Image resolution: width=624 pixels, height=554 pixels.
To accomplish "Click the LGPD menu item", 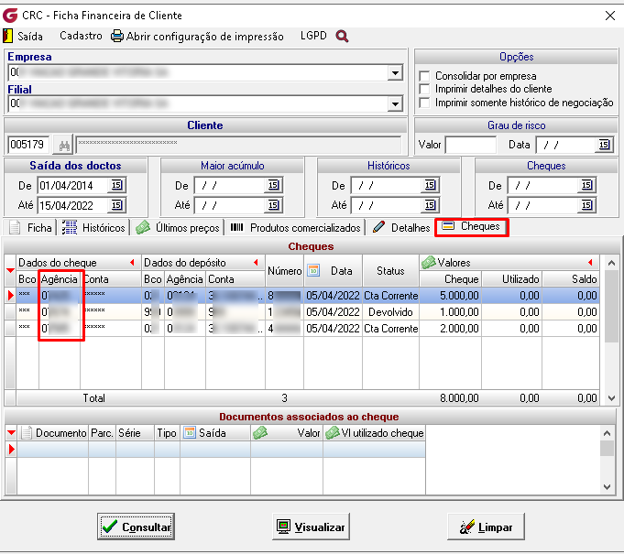I will (x=313, y=36).
